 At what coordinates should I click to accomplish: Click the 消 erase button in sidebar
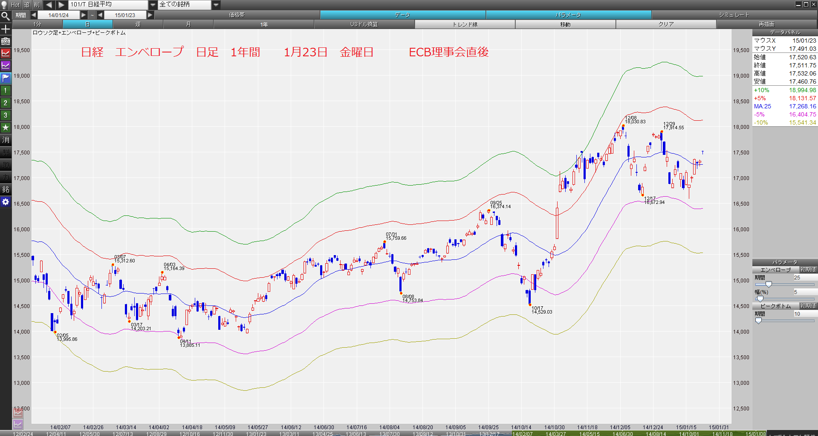click(6, 140)
